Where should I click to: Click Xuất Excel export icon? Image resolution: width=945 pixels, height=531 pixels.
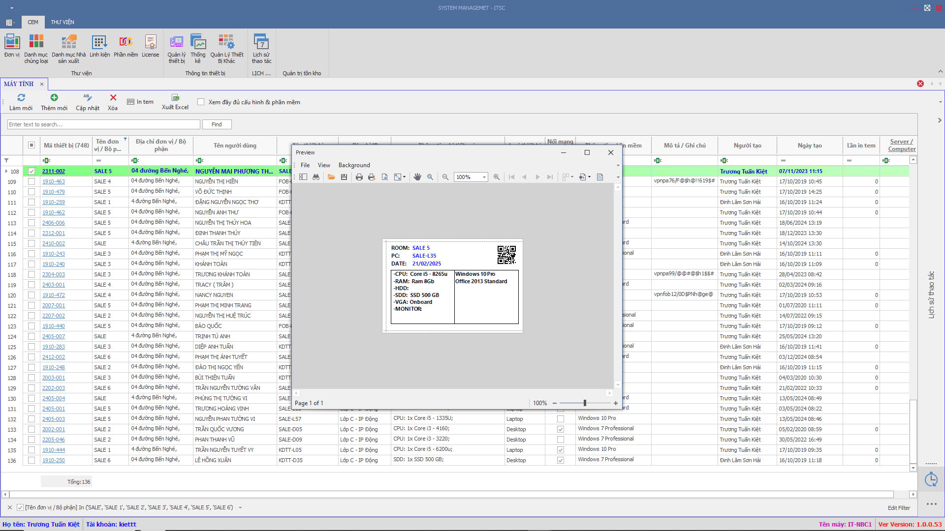(175, 97)
